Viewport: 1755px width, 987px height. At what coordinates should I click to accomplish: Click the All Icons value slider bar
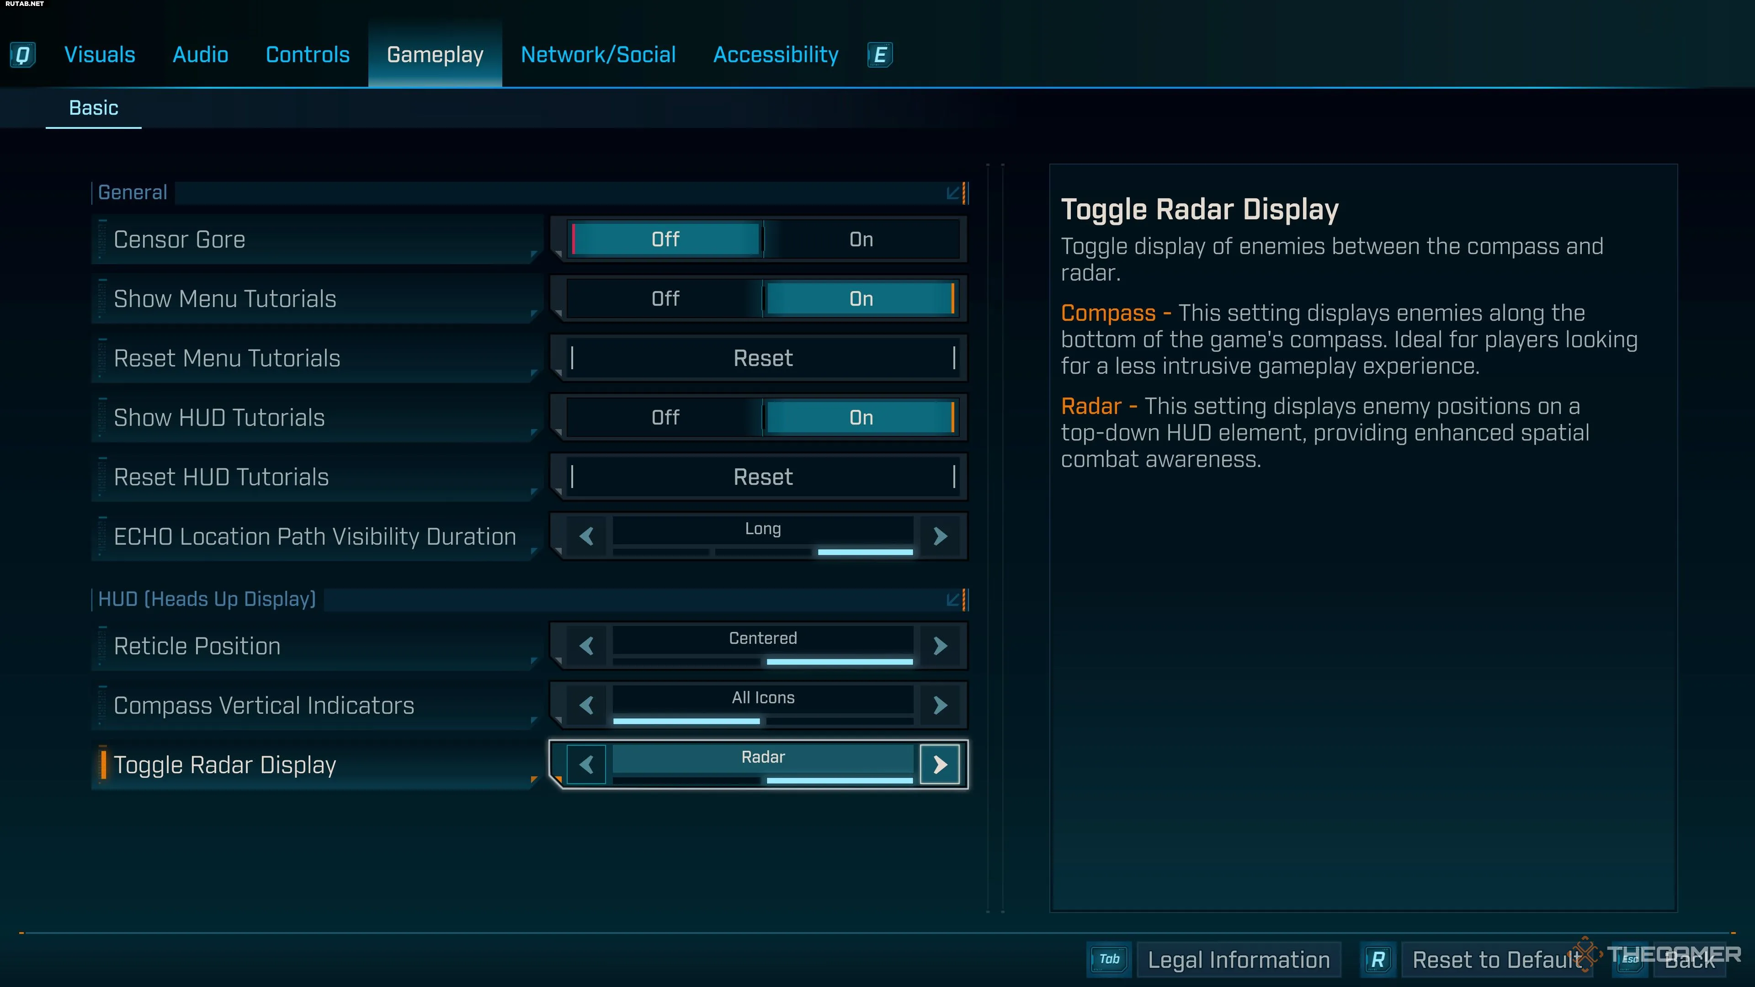(763, 705)
